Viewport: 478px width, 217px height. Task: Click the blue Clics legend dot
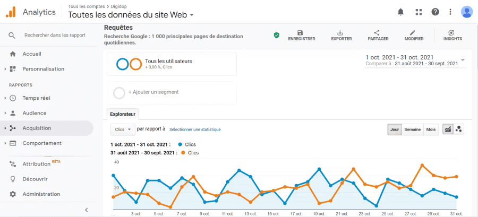pyautogui.click(x=180, y=144)
